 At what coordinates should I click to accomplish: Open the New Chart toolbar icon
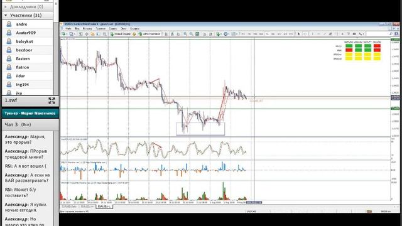tap(63, 34)
